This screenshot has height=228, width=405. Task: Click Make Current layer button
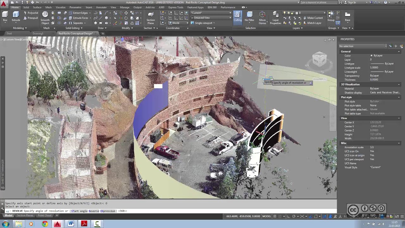[x=313, y=18]
